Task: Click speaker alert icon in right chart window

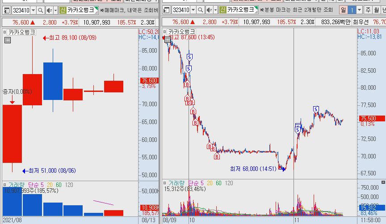Action: (x=210, y=10)
